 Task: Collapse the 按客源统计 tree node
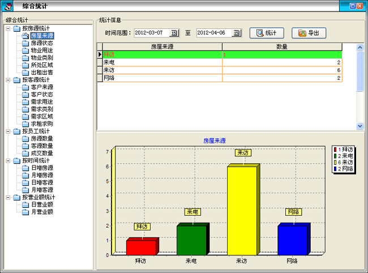(x=7, y=80)
